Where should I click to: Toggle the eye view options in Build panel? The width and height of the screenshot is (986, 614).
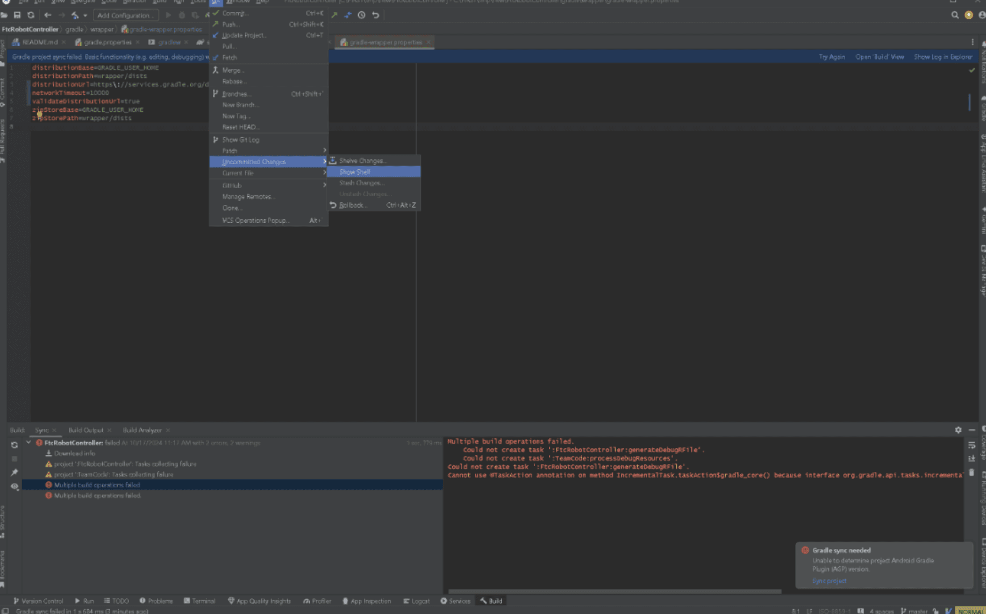click(x=15, y=487)
